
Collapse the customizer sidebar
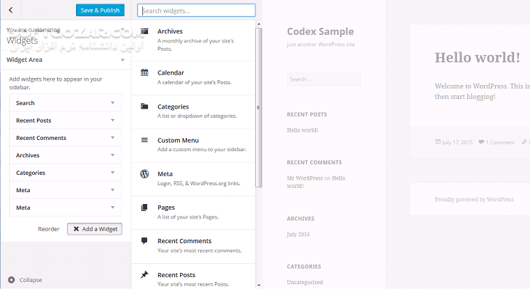coord(26,280)
